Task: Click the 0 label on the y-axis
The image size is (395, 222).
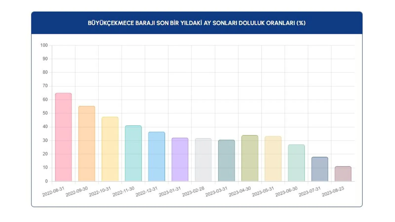Action: click(x=46, y=181)
